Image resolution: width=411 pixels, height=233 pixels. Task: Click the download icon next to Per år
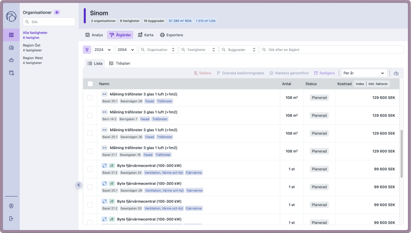coord(396,73)
